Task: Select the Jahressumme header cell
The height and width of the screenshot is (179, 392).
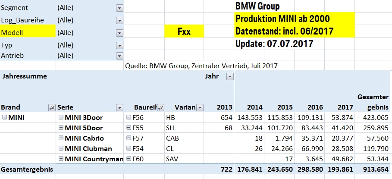Action: point(24,76)
